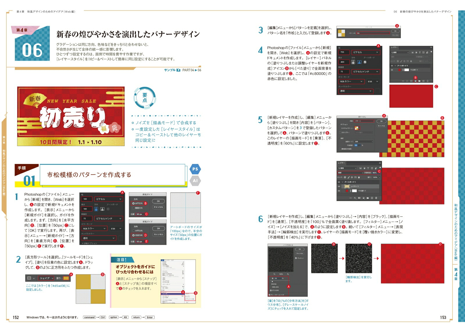Open 透明 canvas color dropdown in 720-width dialog
This screenshot has width=465, height=323.
pyautogui.click(x=356, y=91)
